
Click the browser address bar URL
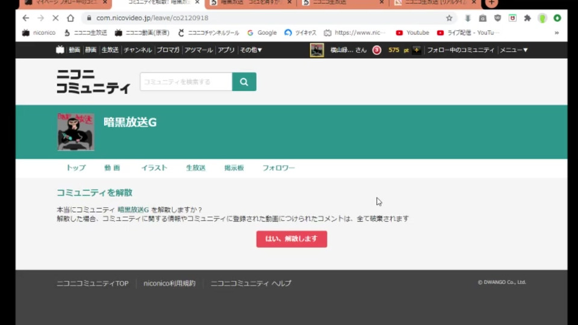click(x=152, y=18)
